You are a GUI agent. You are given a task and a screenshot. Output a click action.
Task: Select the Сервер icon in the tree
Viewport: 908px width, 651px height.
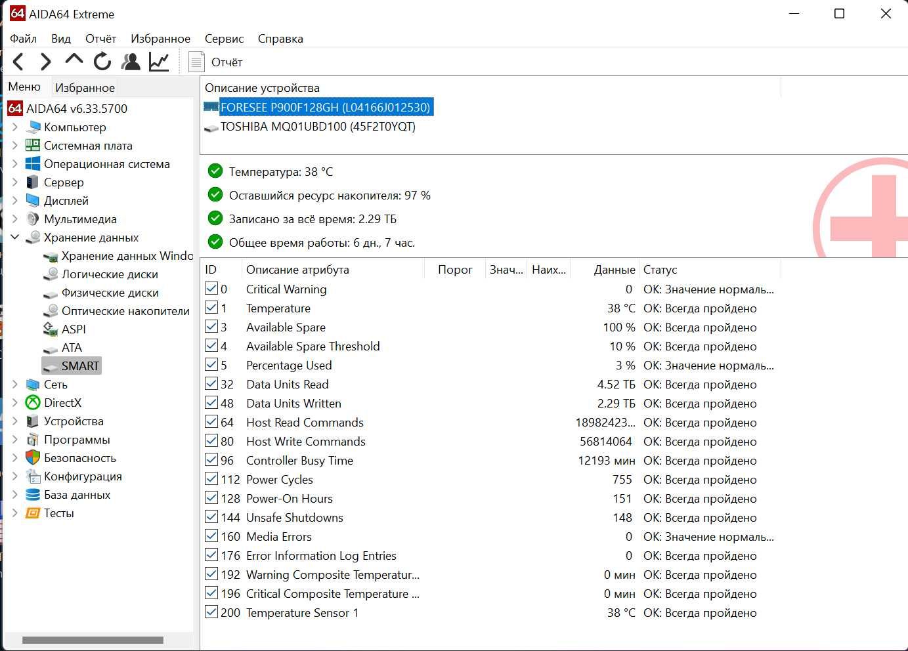[x=33, y=182]
